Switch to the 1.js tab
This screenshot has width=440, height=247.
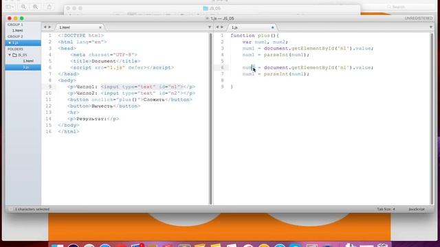[252, 27]
